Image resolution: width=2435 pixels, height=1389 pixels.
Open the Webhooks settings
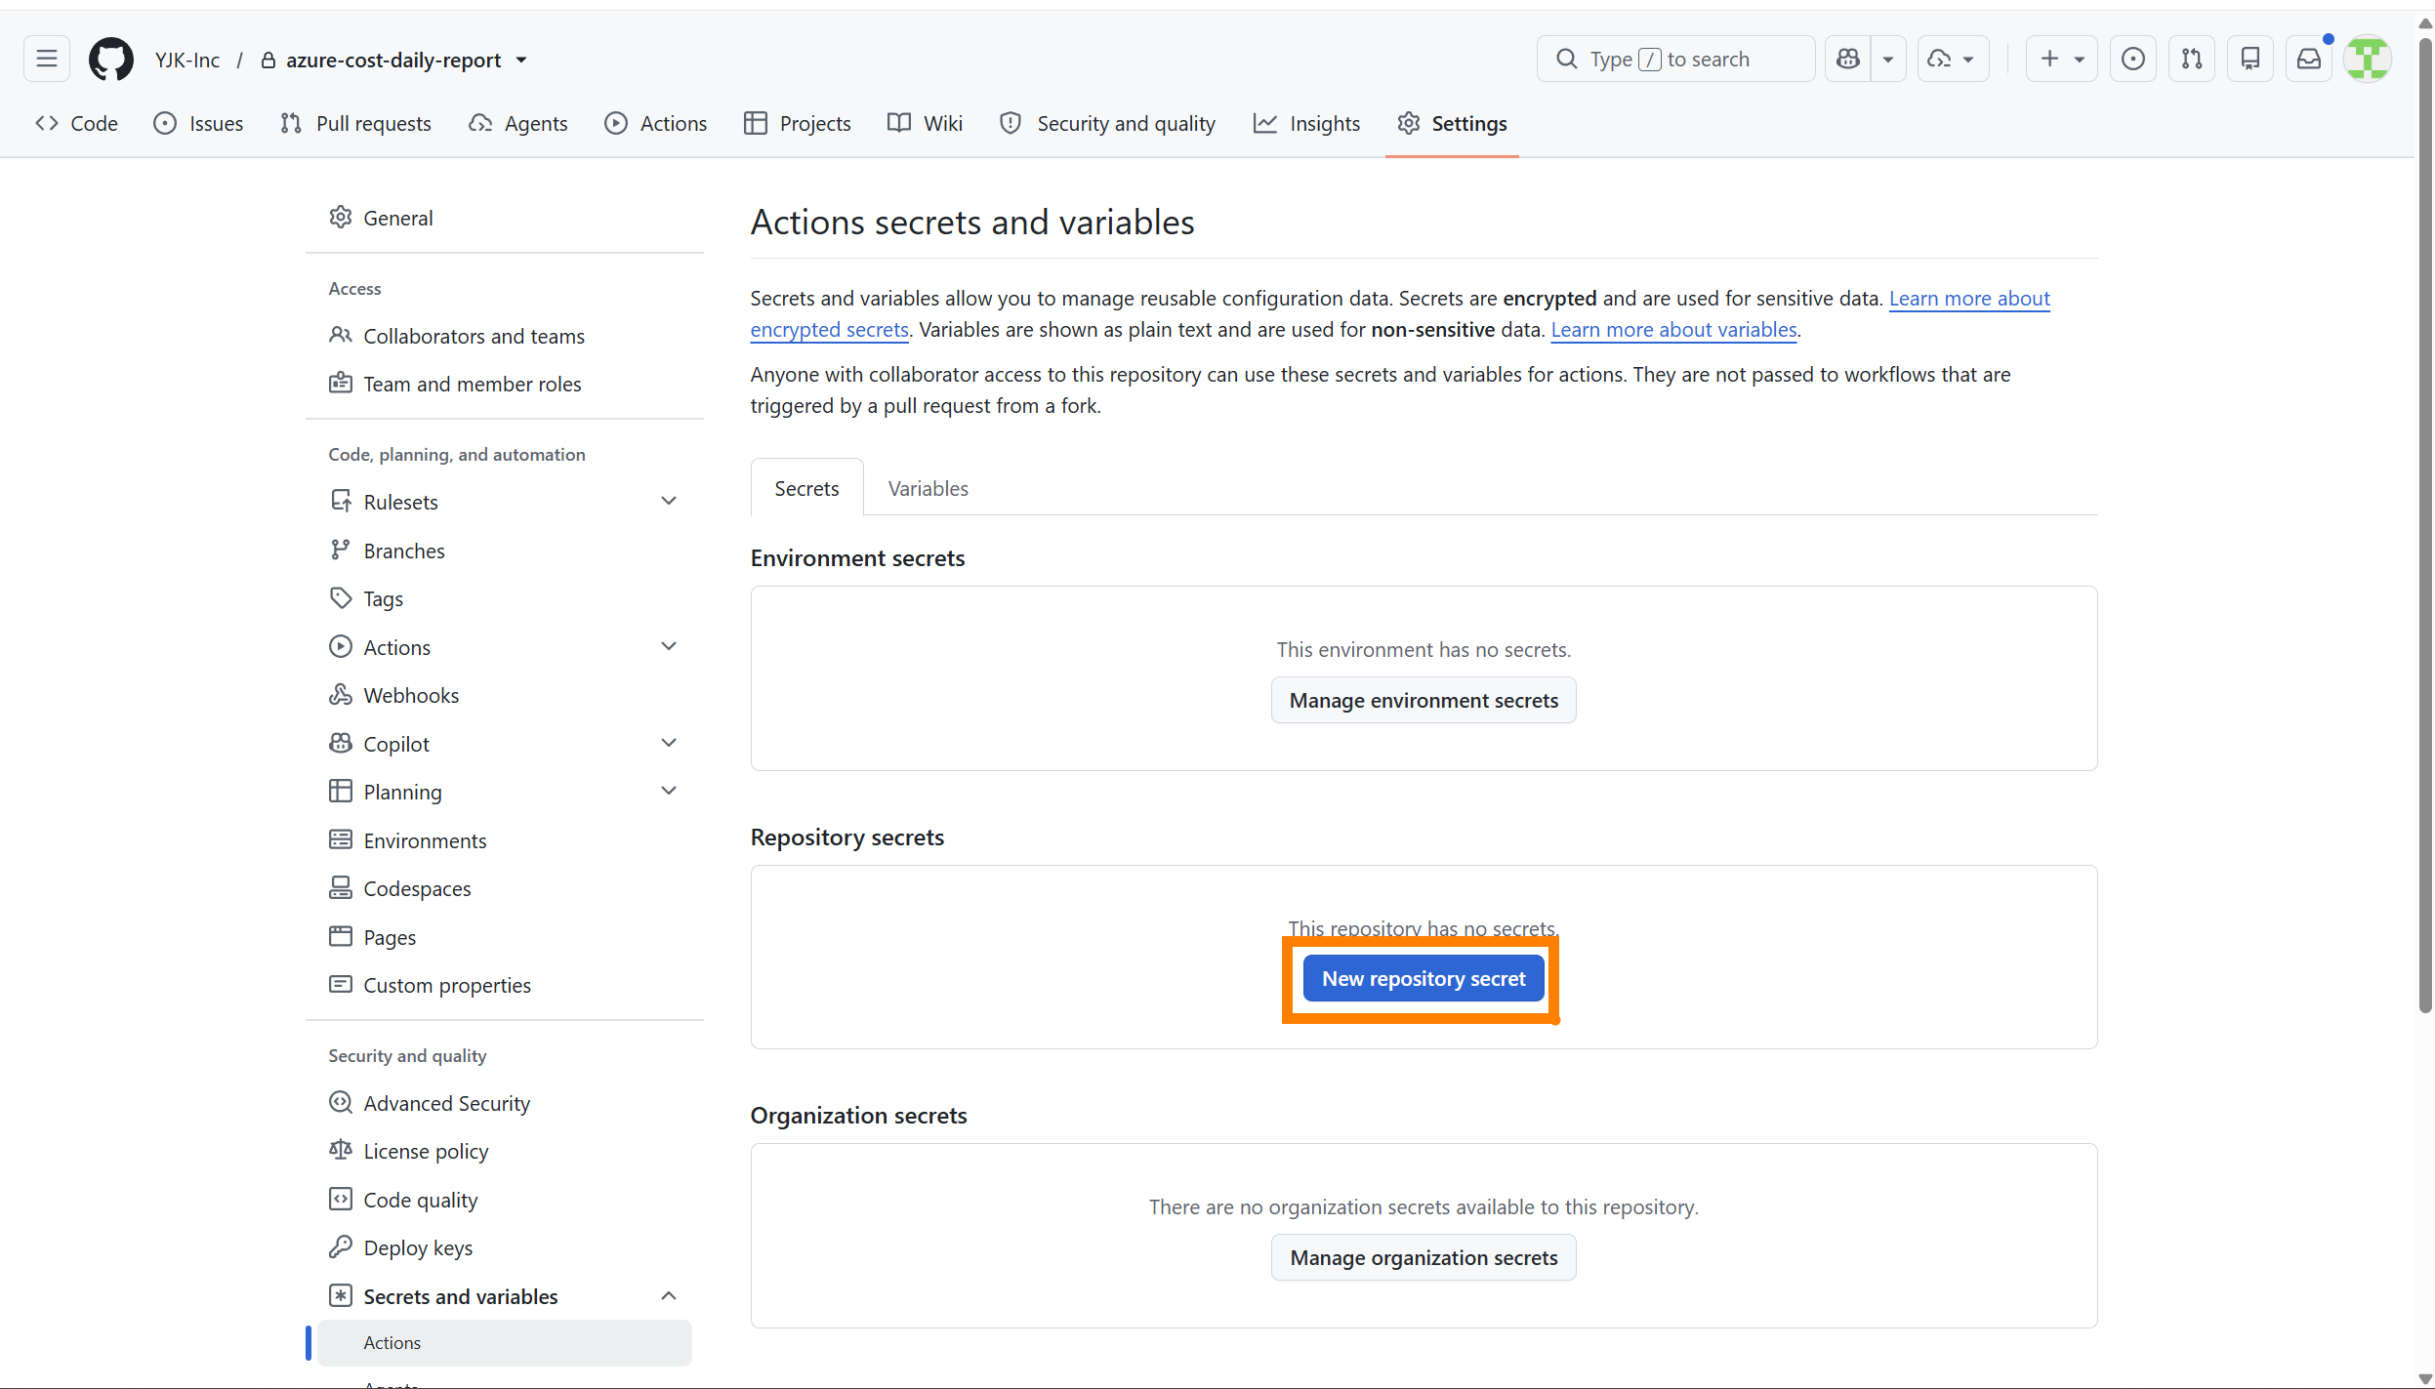click(x=505, y=696)
